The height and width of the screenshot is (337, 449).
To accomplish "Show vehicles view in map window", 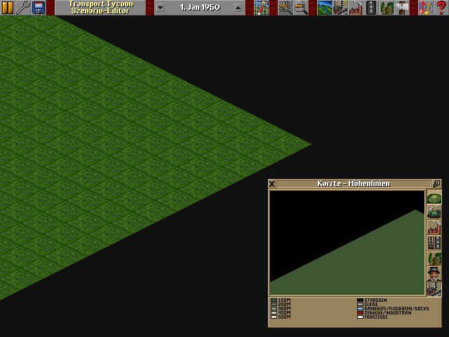I will pos(434,212).
